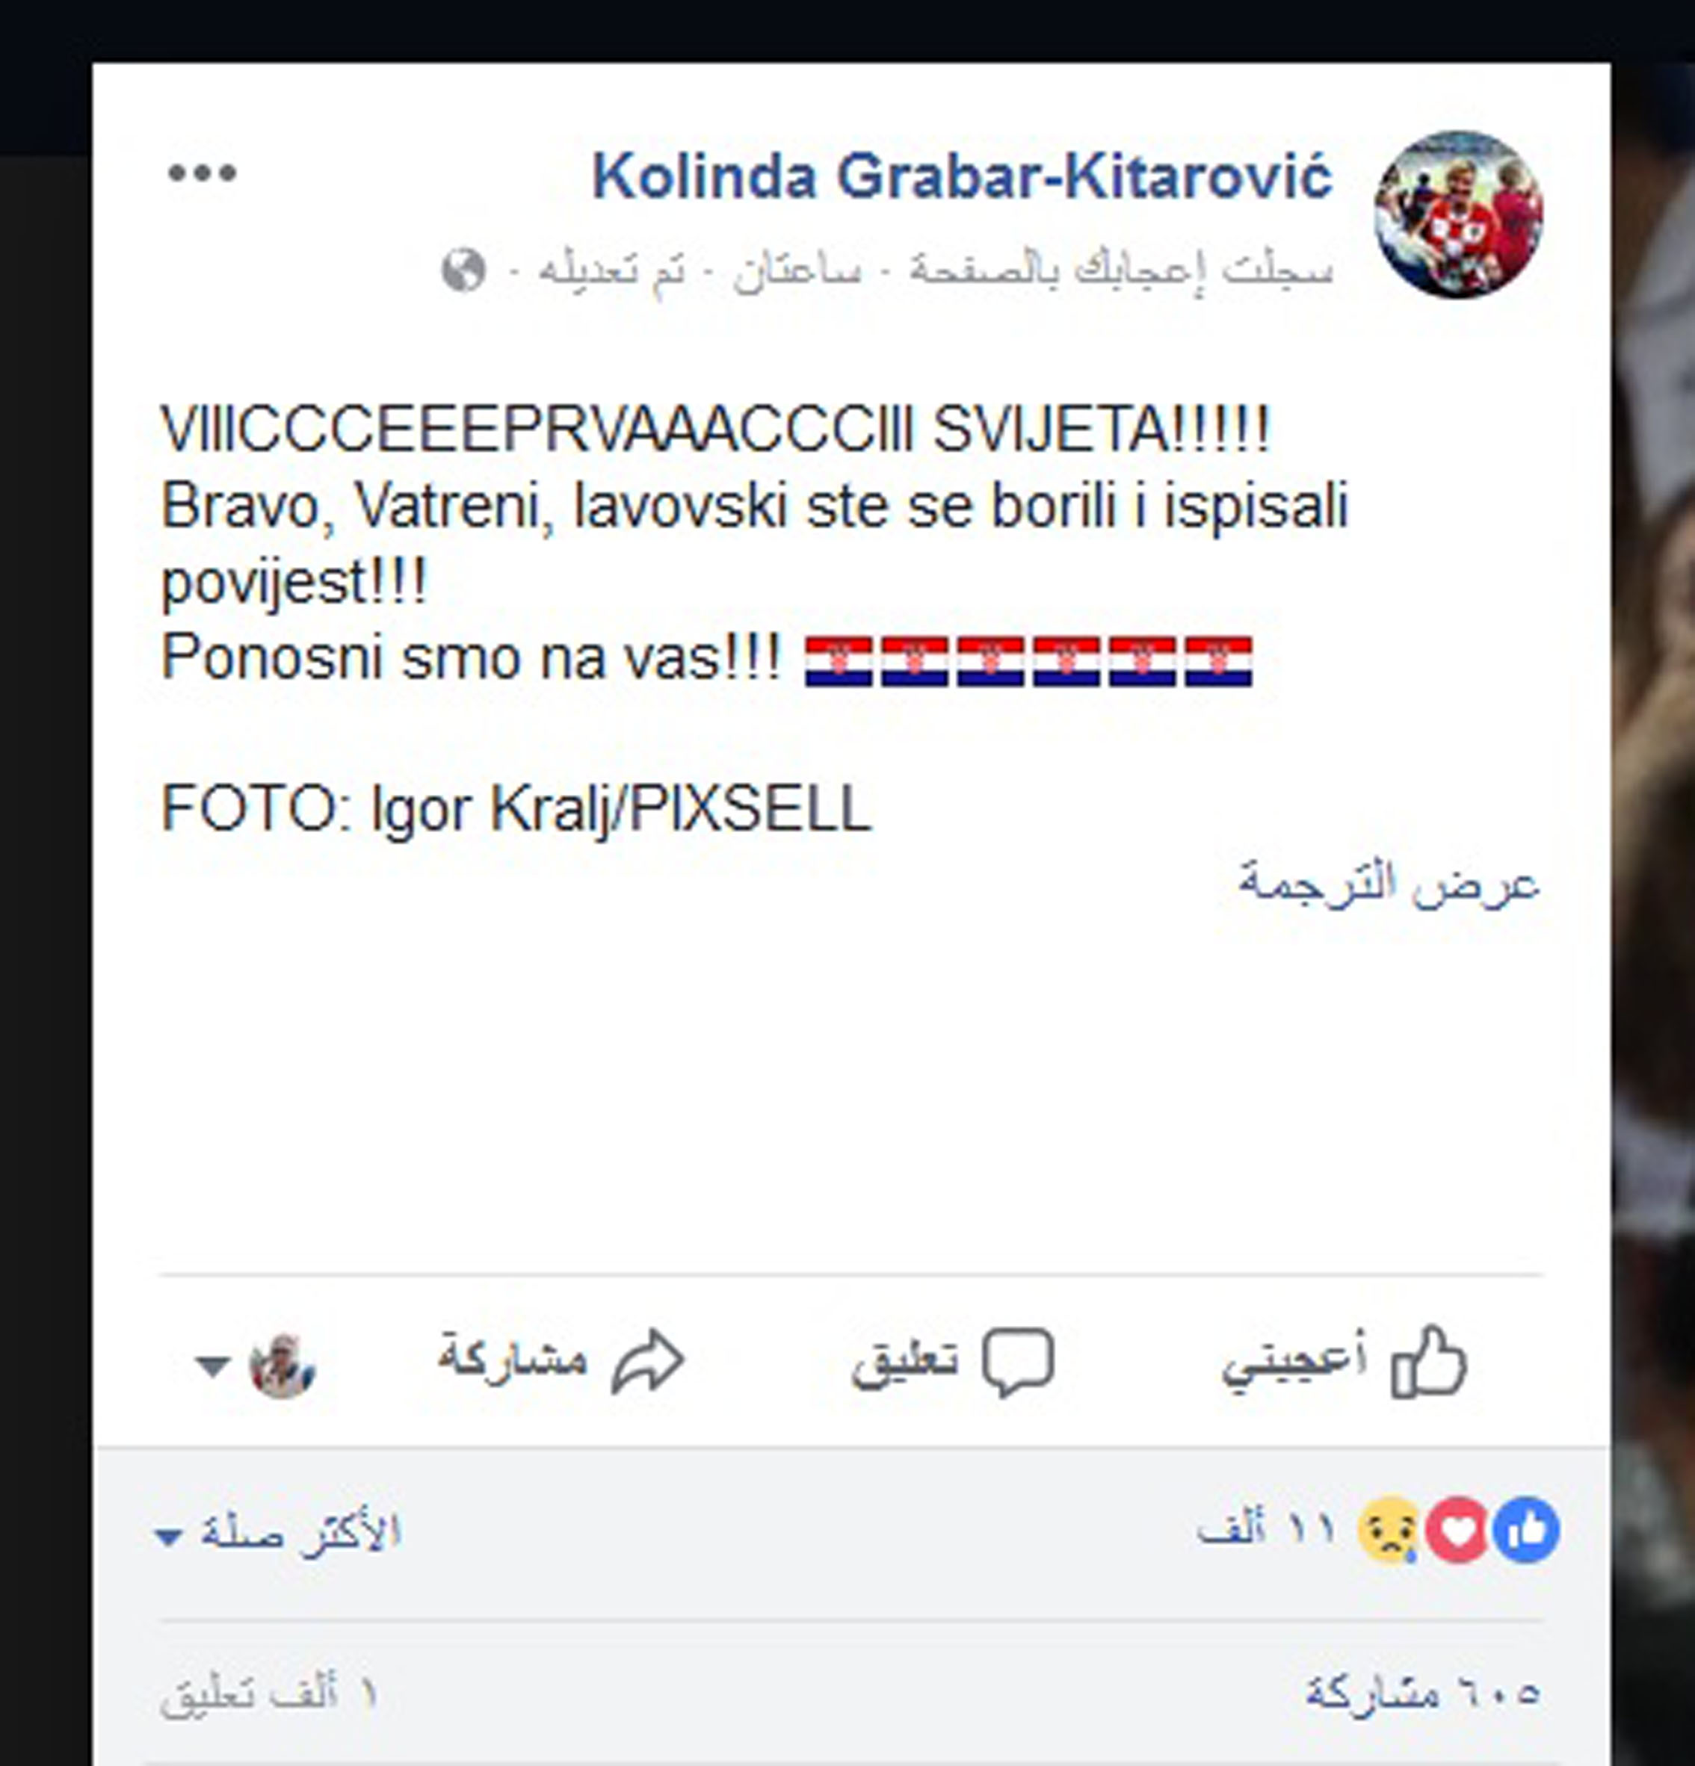
Task: Open Kolinda Grabar-Kitarović's profile picture
Action: pos(1458,214)
